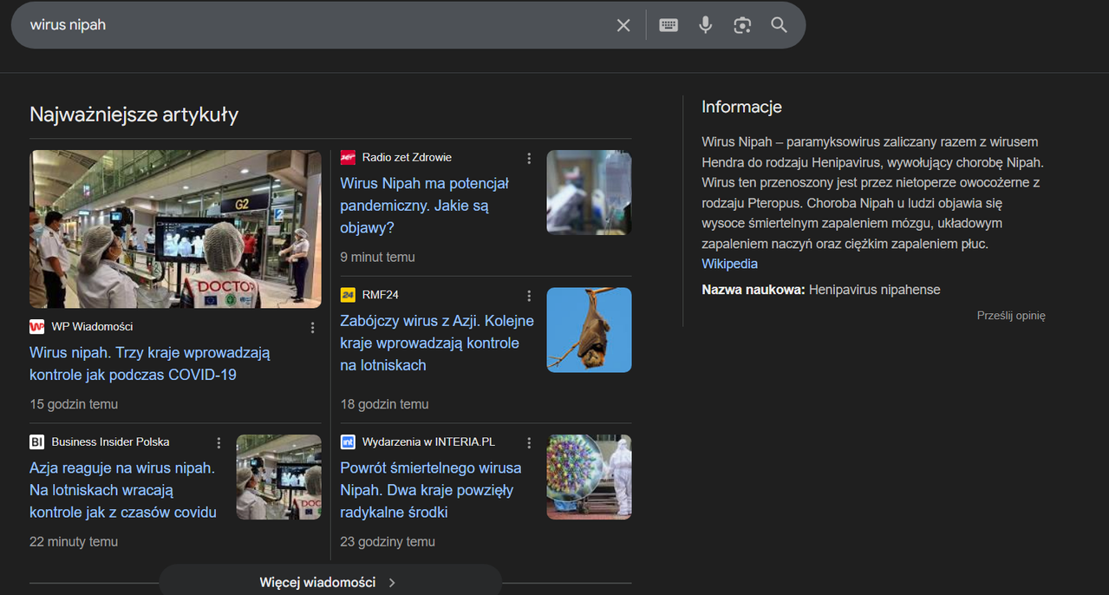The height and width of the screenshot is (595, 1109).
Task: Open the hanging bat thumbnail beside RMF24 article
Action: point(589,330)
